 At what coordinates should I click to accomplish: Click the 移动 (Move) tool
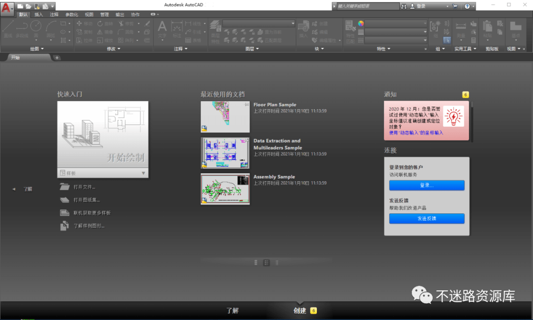(x=84, y=24)
